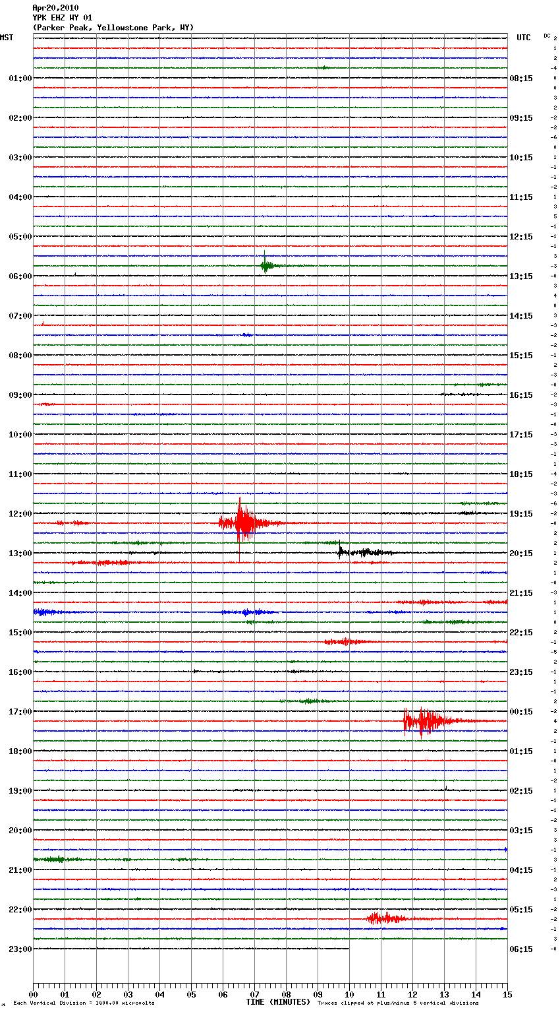560x1012 pixels.
Task: Click the 13:00 MST time label
Action: (20, 553)
